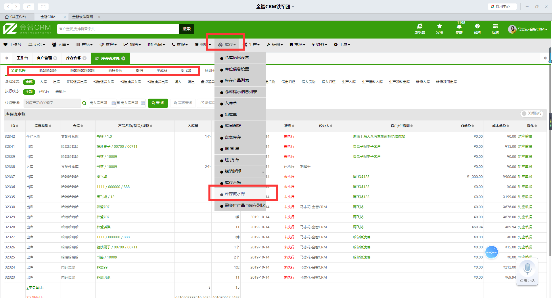
Task: Open calendar icon of first 出入库日期 field
Action: 114,103
